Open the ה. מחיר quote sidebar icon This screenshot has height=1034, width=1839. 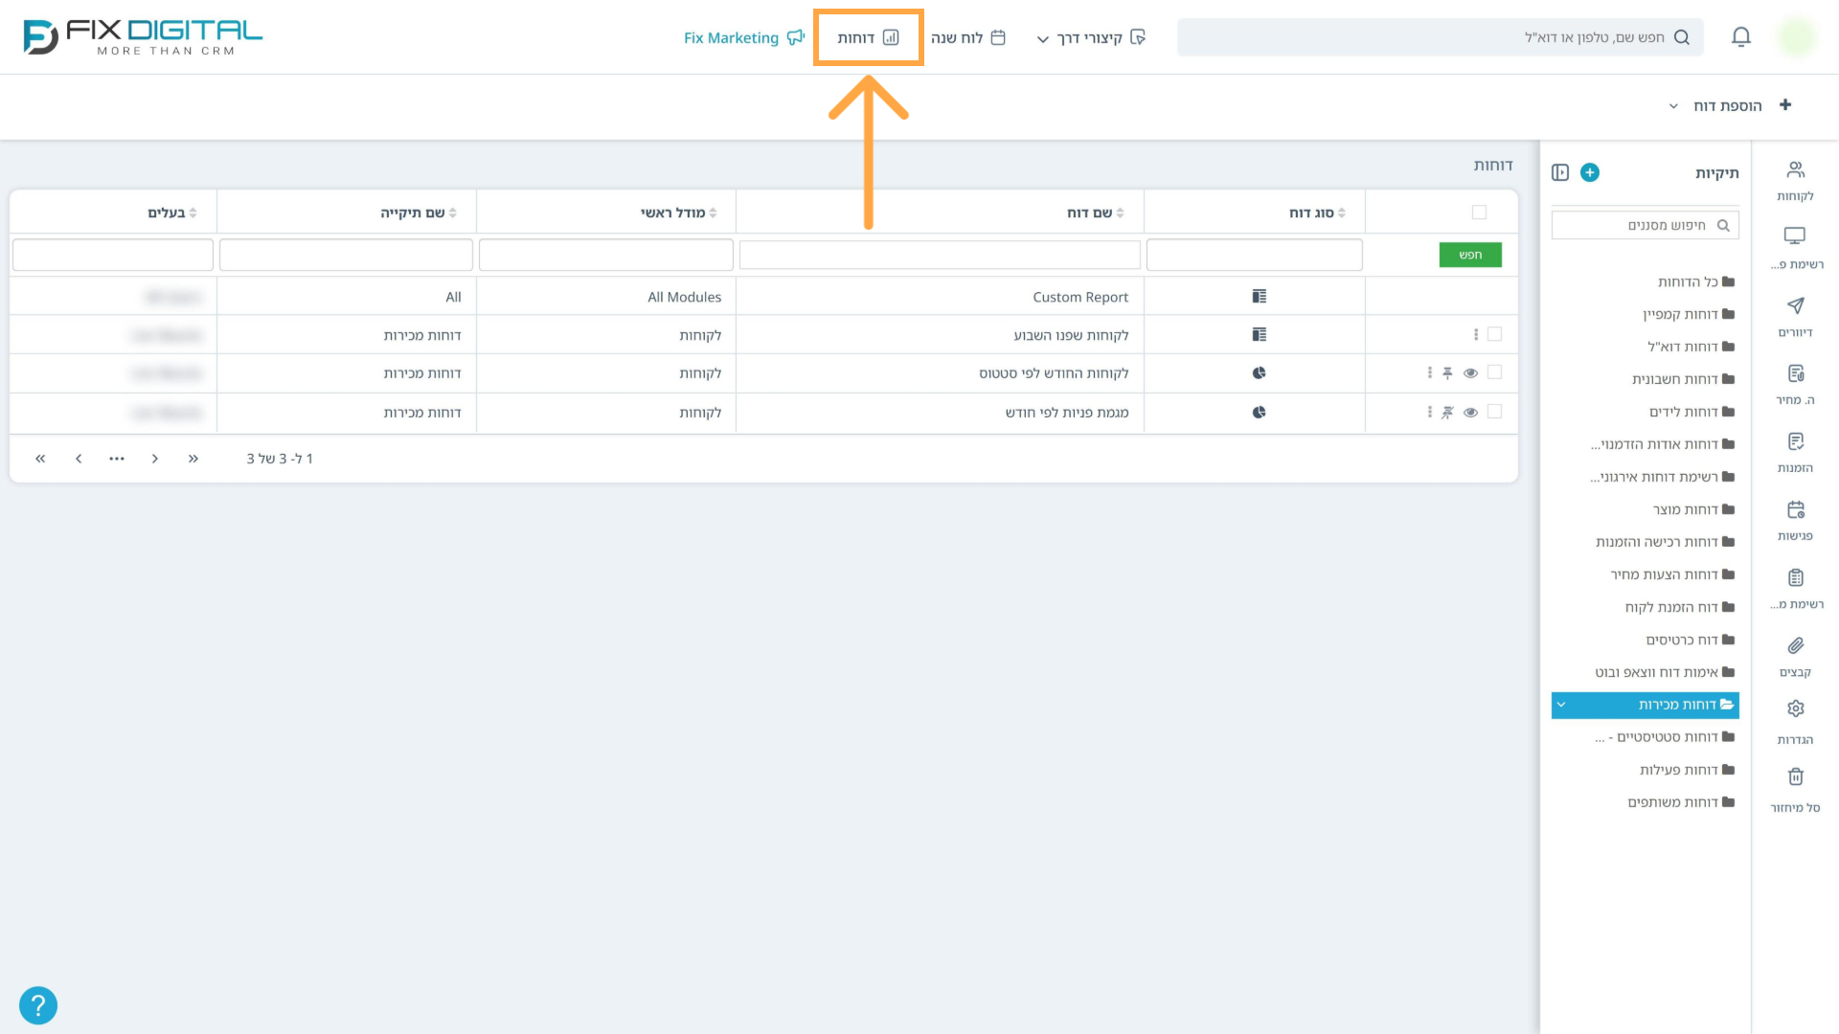click(x=1795, y=385)
